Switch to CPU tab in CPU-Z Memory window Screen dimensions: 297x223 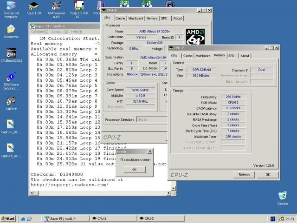tap(174, 56)
